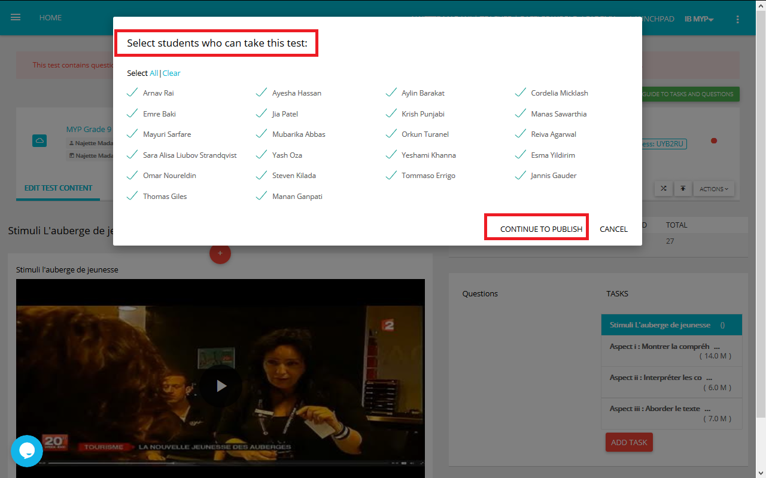The image size is (766, 478).
Task: Play the auberge de jeunesse video
Action: [x=221, y=386]
